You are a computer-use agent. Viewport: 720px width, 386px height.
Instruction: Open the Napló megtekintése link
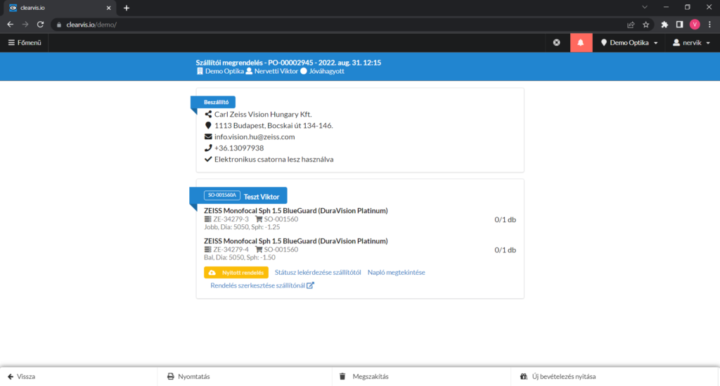click(x=397, y=272)
